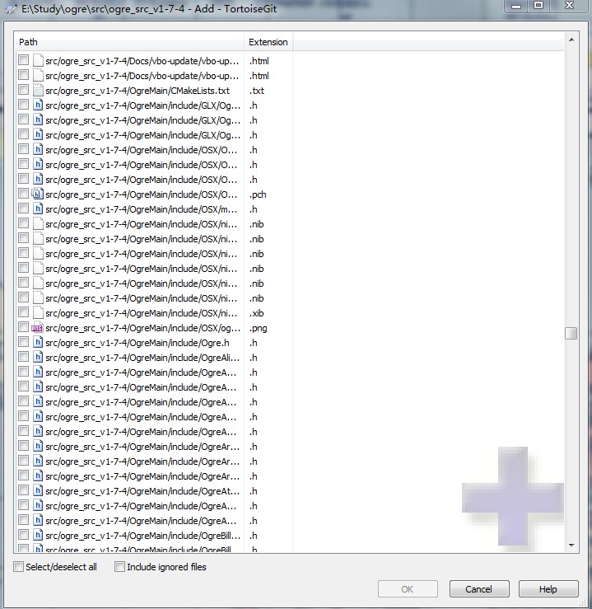Image resolution: width=592 pixels, height=609 pixels.
Task: Select the include/Ogre.h path text
Action: (138, 343)
